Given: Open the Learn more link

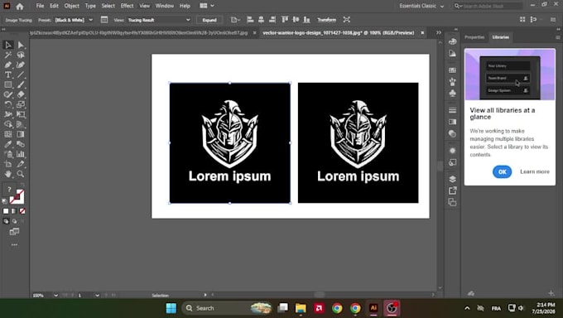Looking at the screenshot, I should tap(535, 171).
